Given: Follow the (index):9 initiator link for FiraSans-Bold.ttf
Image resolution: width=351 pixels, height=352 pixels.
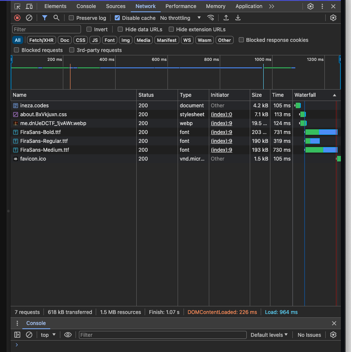Looking at the screenshot, I should (221, 132).
